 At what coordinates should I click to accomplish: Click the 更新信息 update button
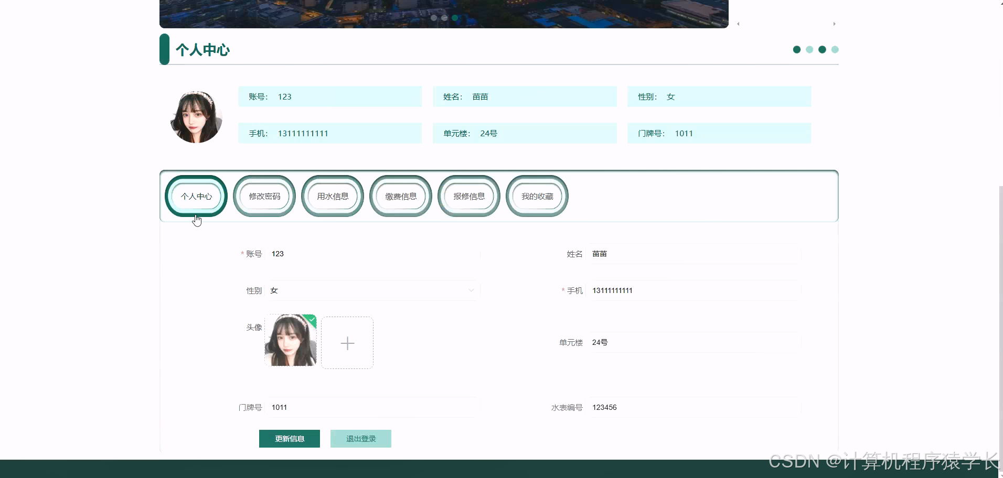tap(289, 438)
